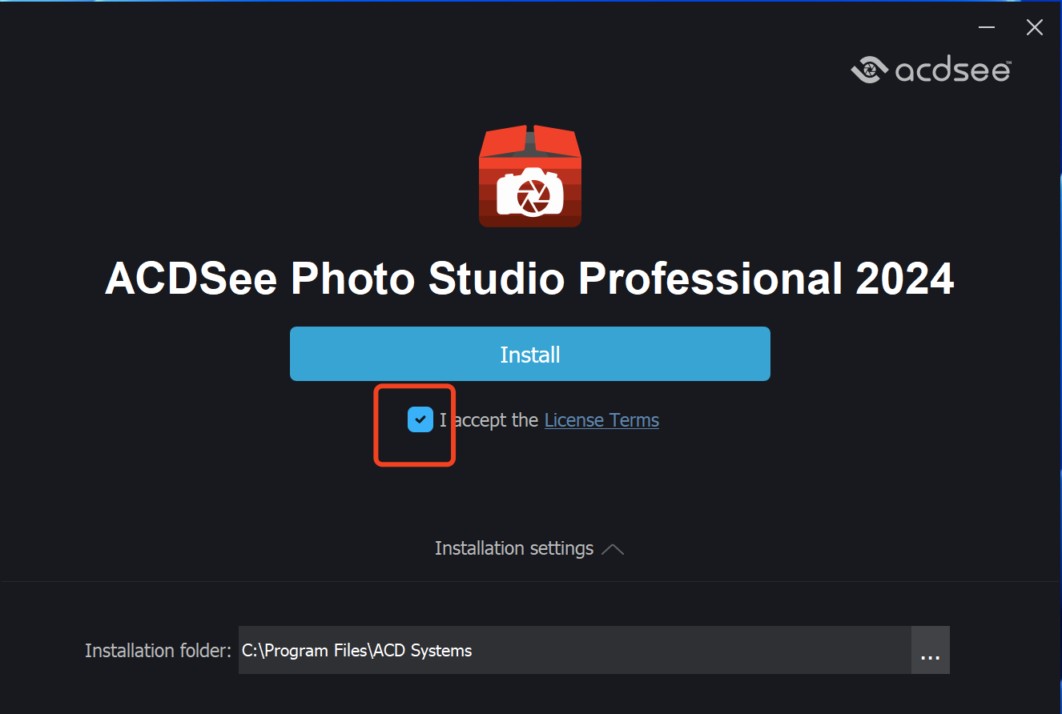Click the white camera on the red box
This screenshot has height=714, width=1062.
[x=529, y=191]
